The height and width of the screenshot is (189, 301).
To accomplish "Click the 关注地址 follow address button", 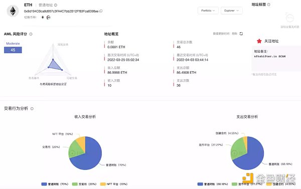I will click(x=267, y=41).
